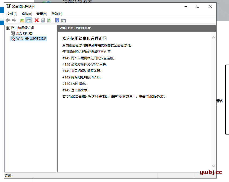Minimize the 路由和远程访问 window
The height and width of the screenshot is (182, 229).
click(186, 6)
